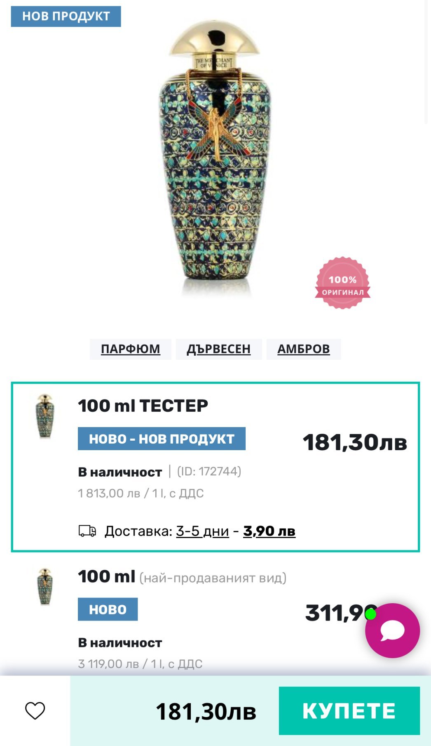Click the blue НОВО tag
Screen dimensions: 431x746
coord(108,609)
